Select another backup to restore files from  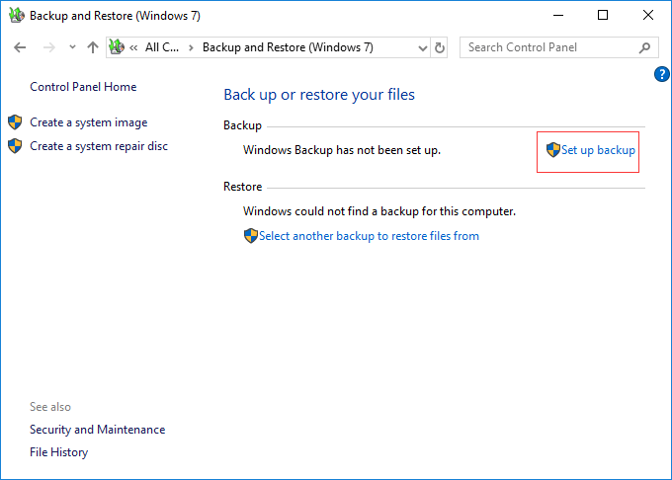369,236
